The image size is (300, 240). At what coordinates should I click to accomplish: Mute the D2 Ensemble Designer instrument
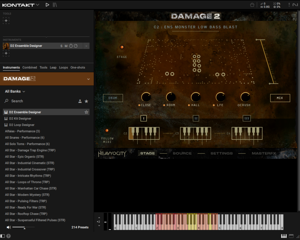point(66,46)
